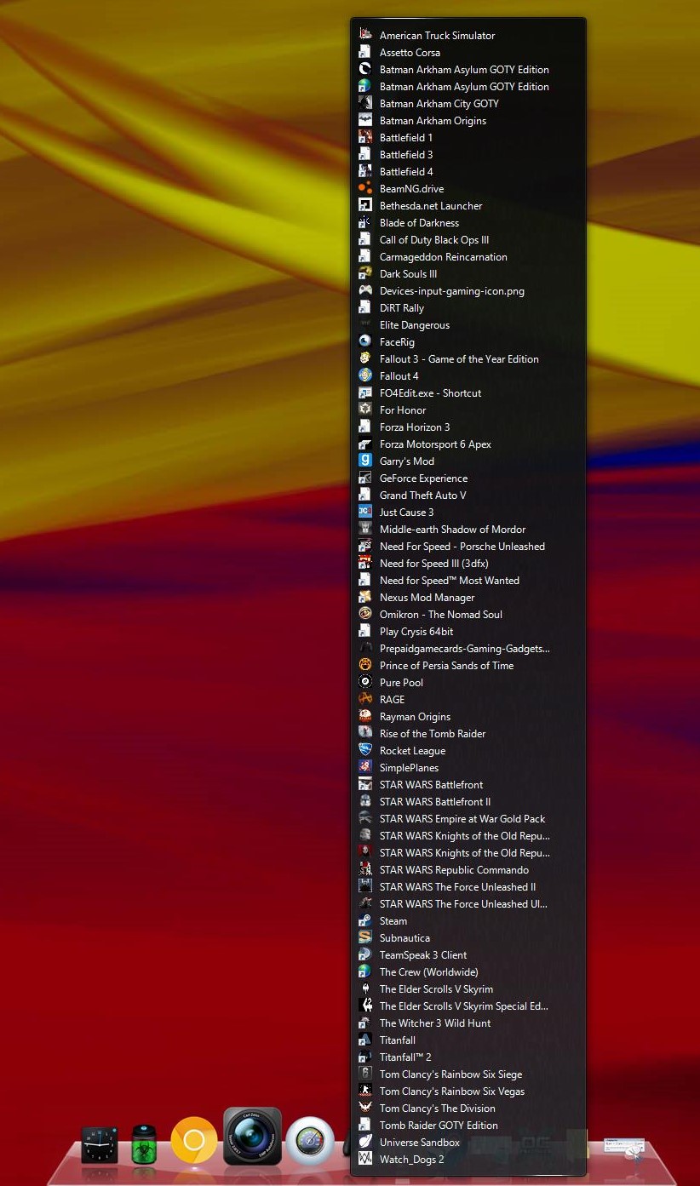Launch Dark Souls III from the menu

(x=408, y=274)
